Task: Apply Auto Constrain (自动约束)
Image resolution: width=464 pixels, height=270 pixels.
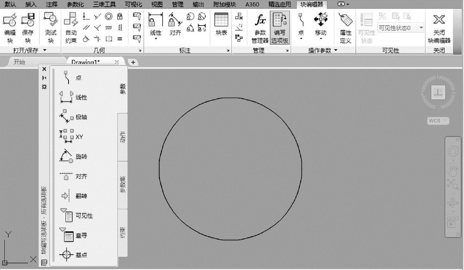Action: click(71, 28)
